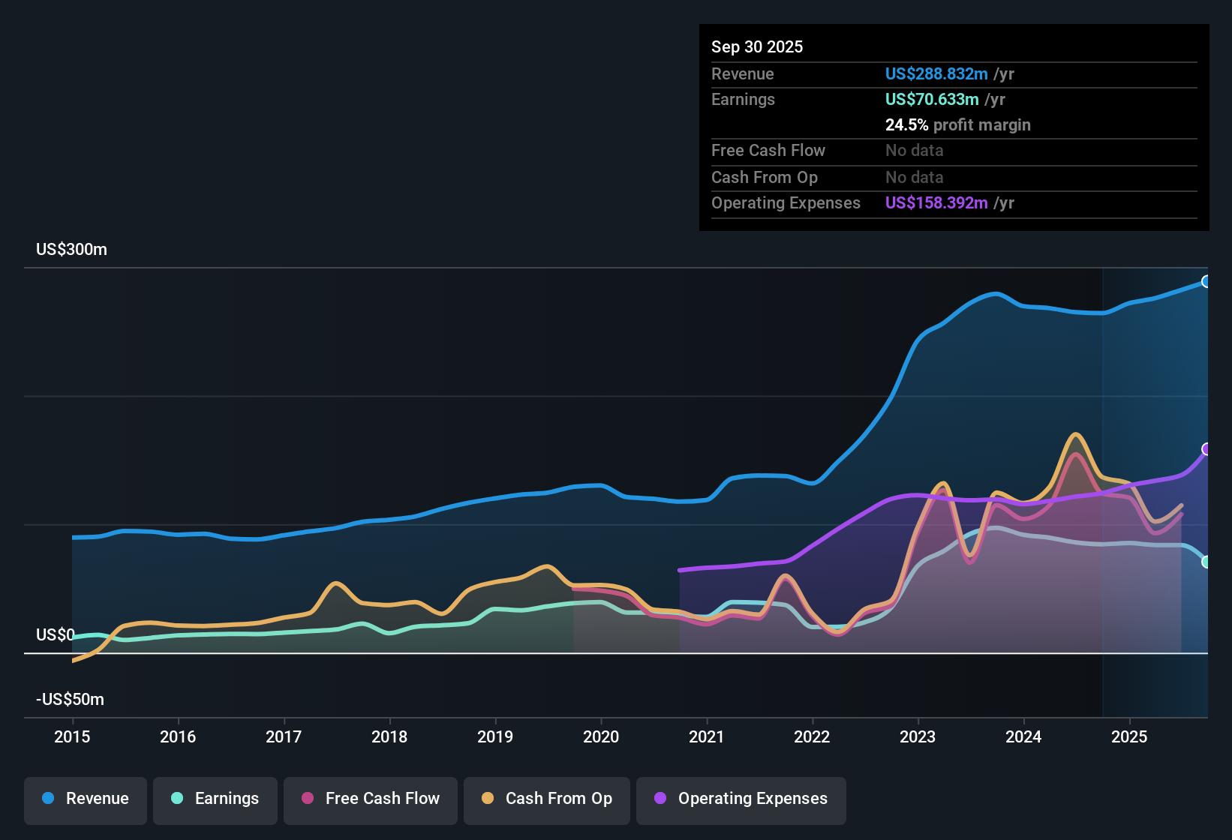This screenshot has width=1232, height=840.
Task: Click the Operating Expenses endpoint marker
Action: pyautogui.click(x=1206, y=449)
